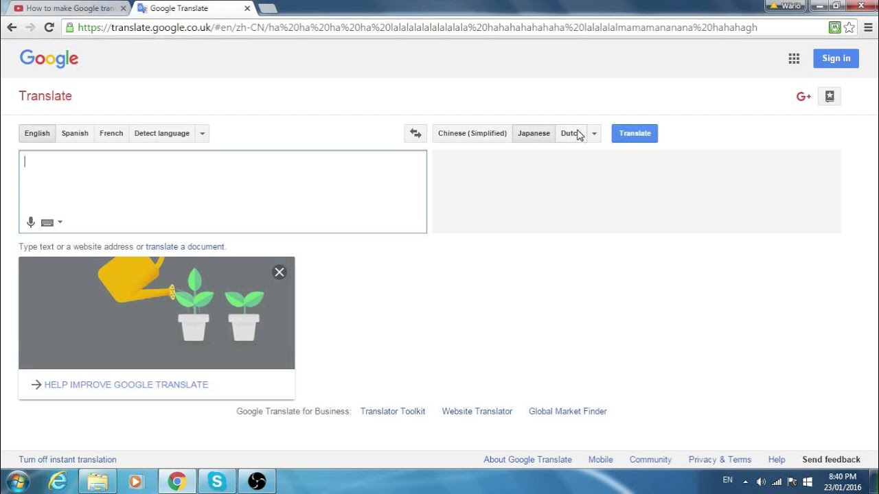Click the Mobile footer link

point(601,460)
